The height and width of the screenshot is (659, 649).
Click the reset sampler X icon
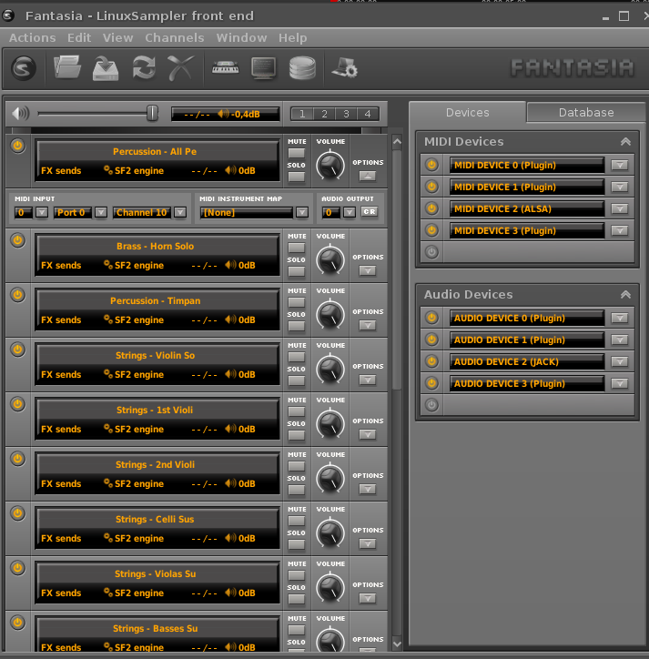[x=181, y=67]
